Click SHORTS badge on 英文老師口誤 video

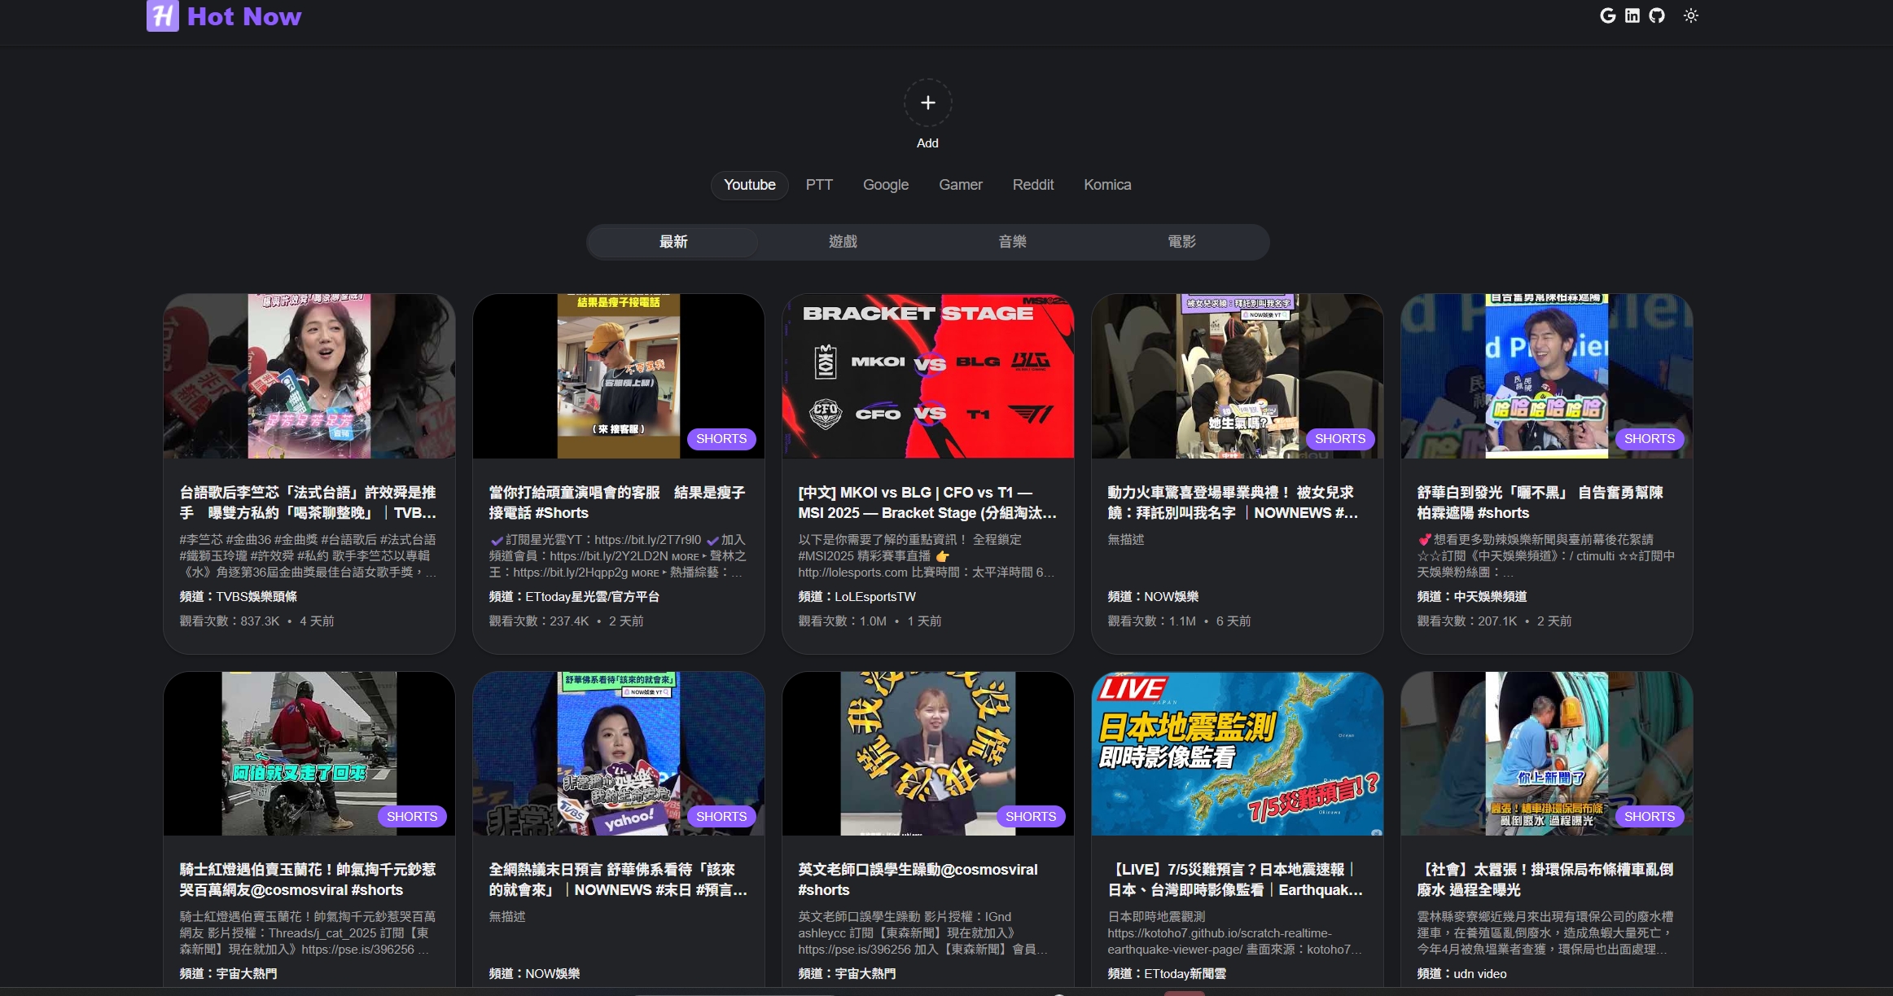point(1030,816)
